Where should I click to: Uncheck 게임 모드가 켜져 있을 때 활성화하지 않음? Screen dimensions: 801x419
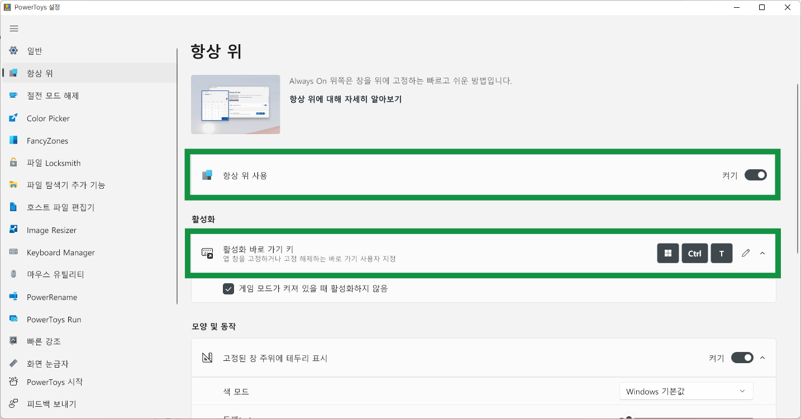click(x=228, y=289)
